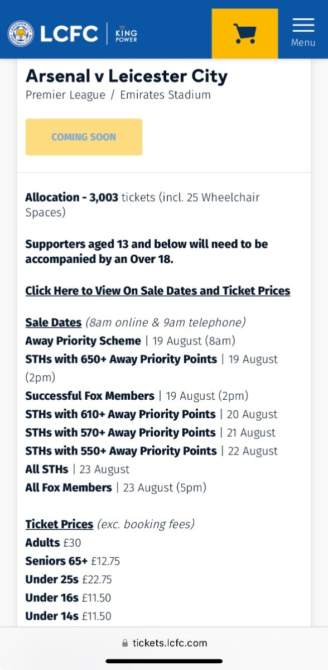Click the Sale Dates underlined heading

click(54, 322)
